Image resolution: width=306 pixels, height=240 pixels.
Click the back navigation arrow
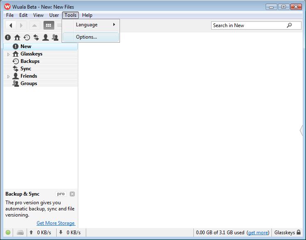point(11,25)
